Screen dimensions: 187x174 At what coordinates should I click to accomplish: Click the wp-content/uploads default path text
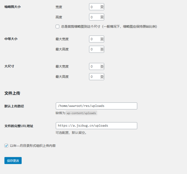pyautogui.click(x=81, y=113)
